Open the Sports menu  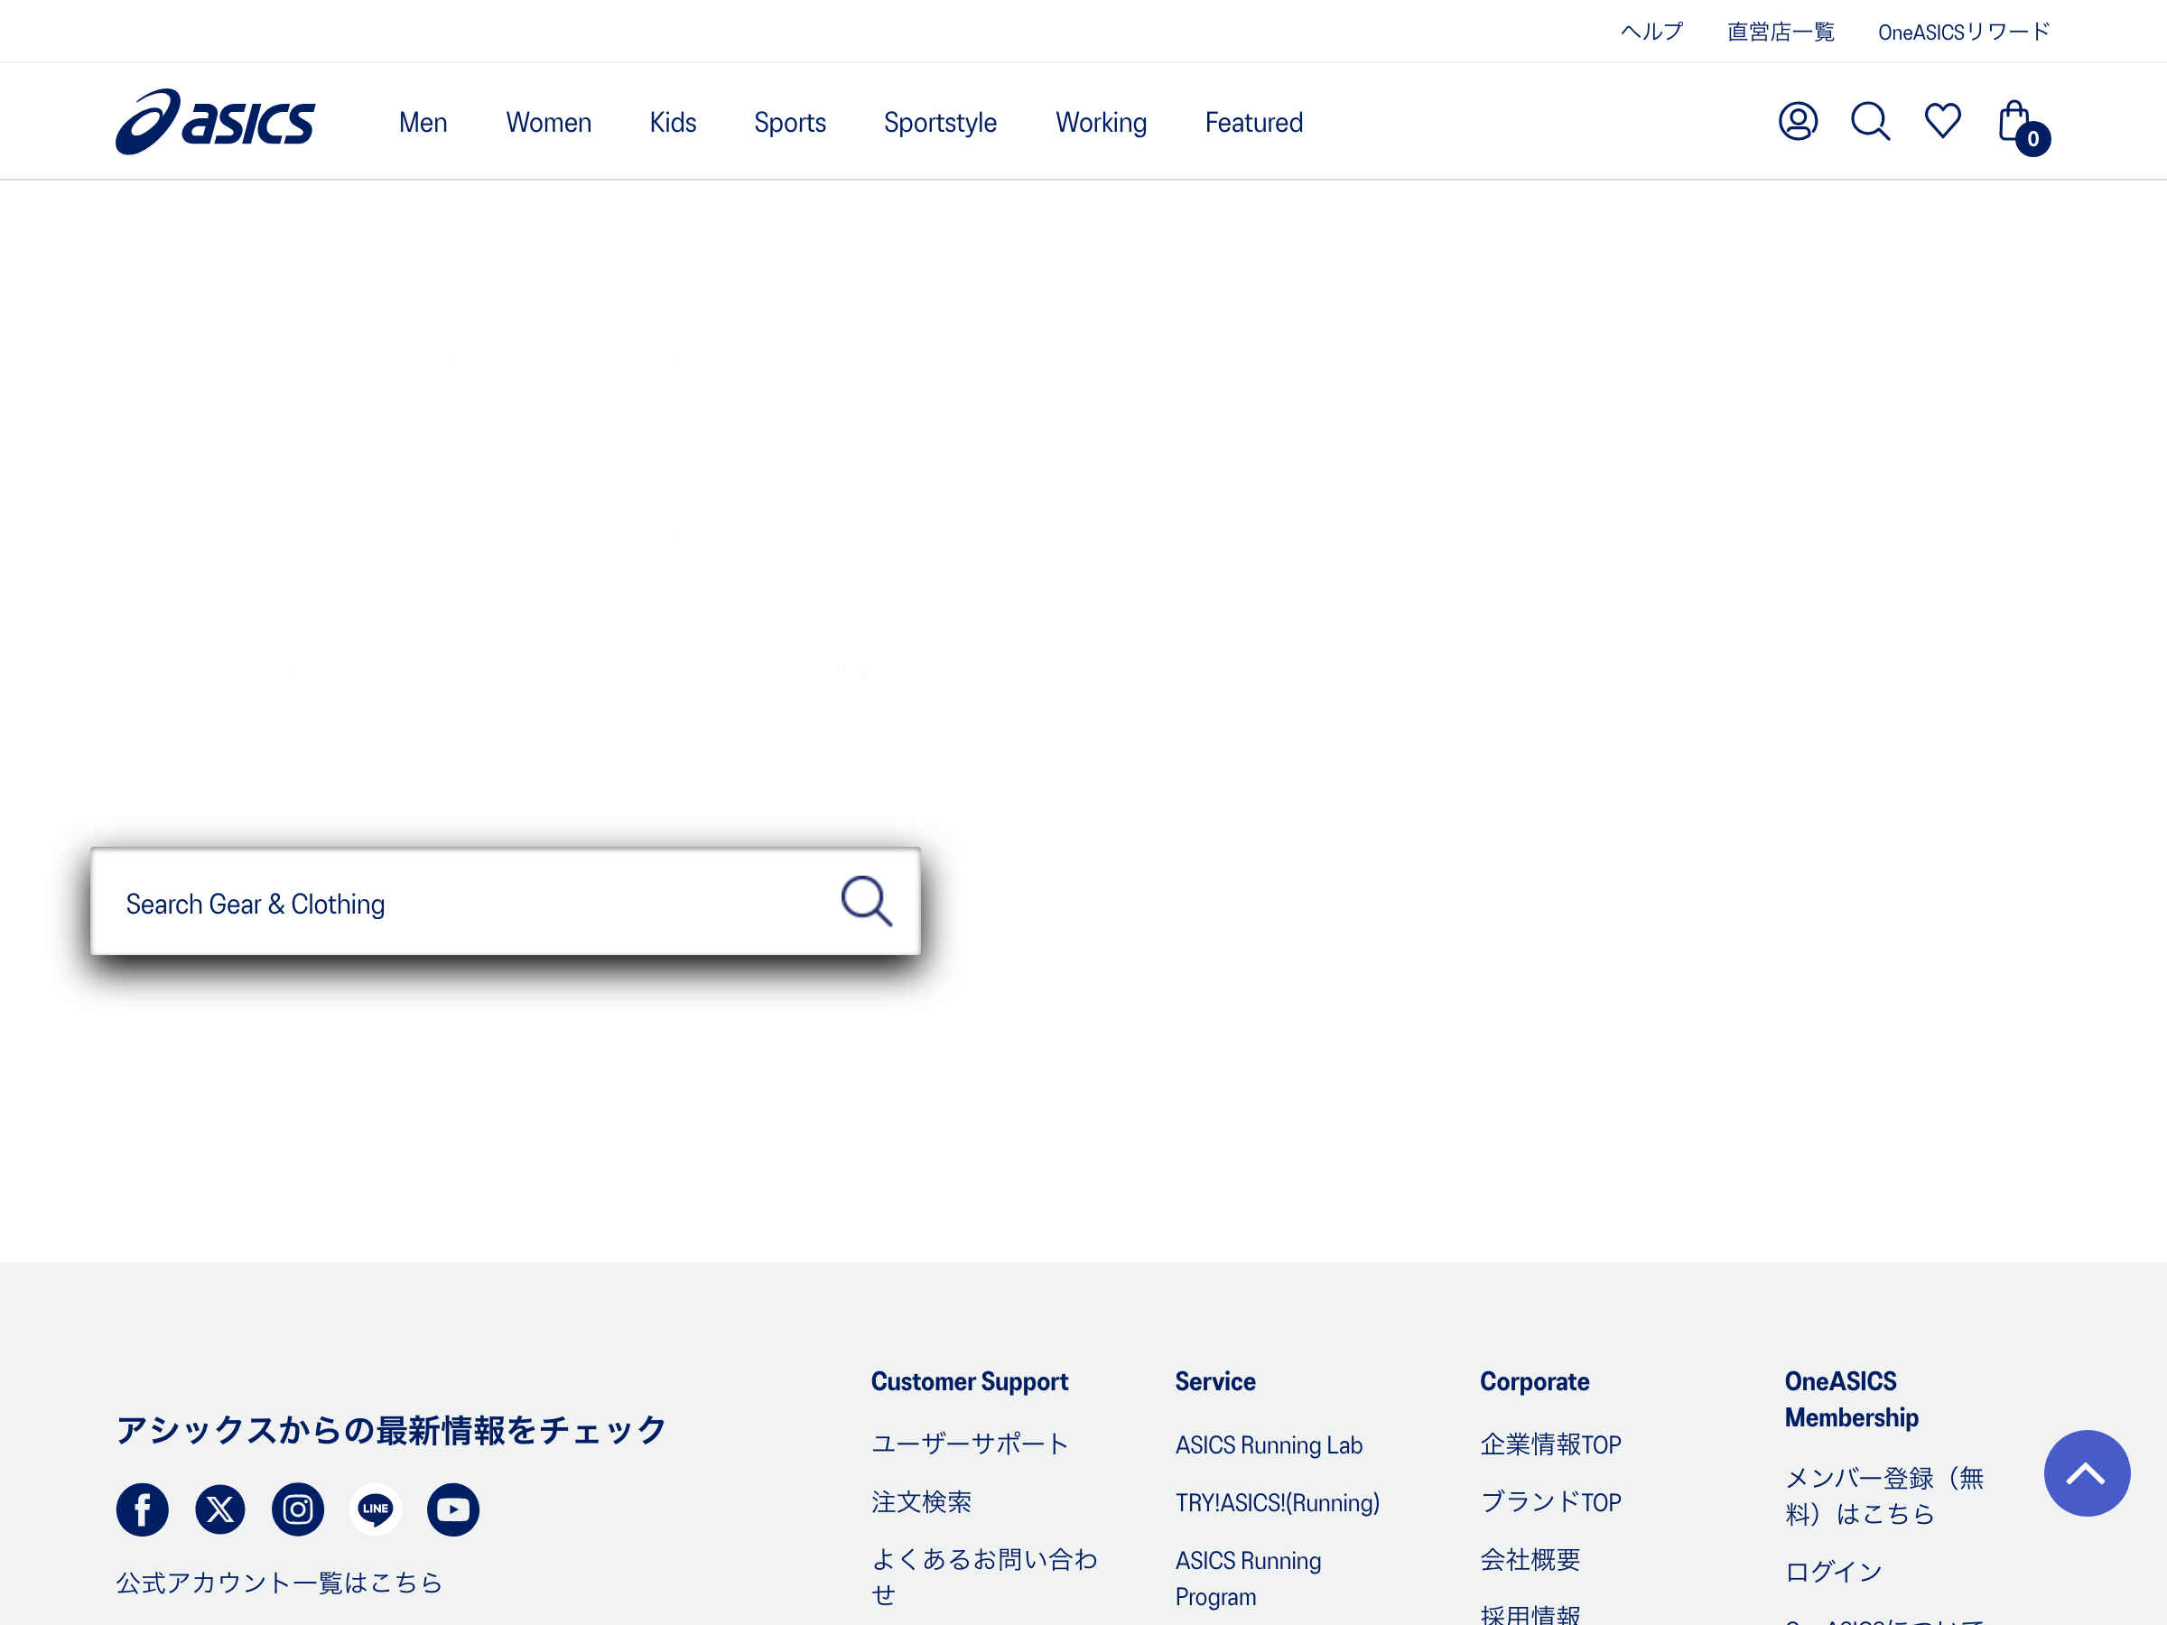tap(790, 123)
